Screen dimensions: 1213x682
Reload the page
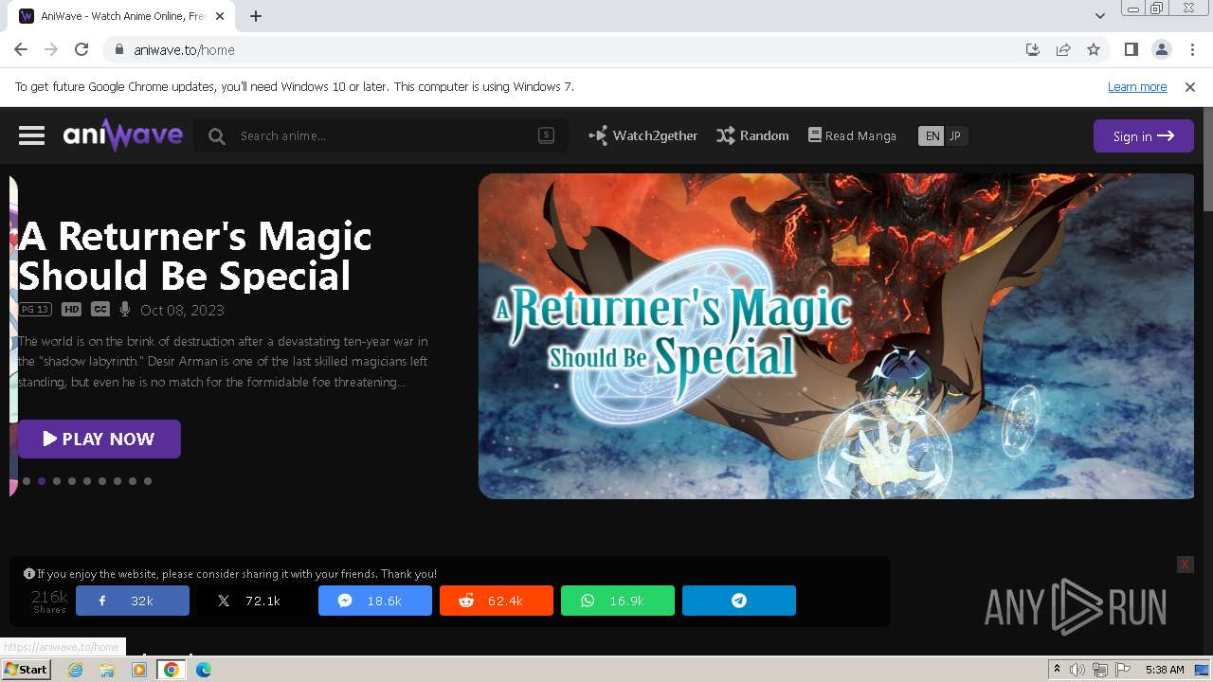pyautogui.click(x=81, y=49)
